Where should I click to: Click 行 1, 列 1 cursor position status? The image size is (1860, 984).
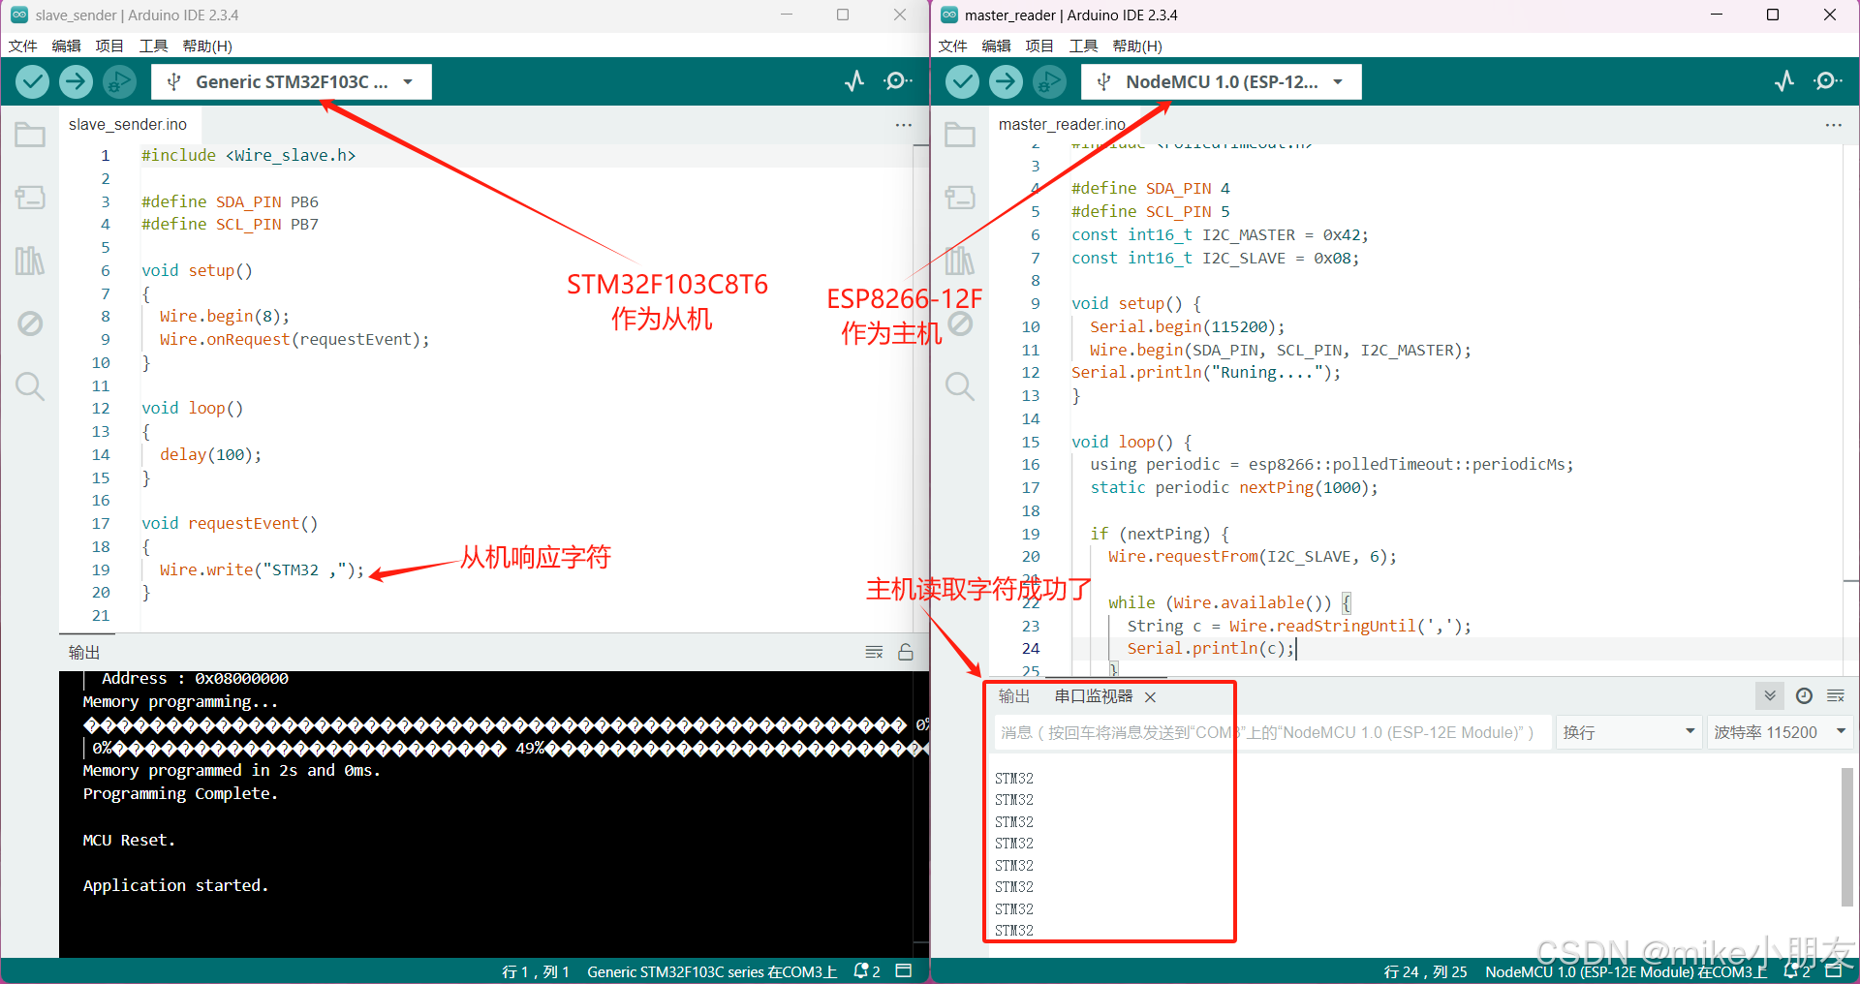[536, 971]
